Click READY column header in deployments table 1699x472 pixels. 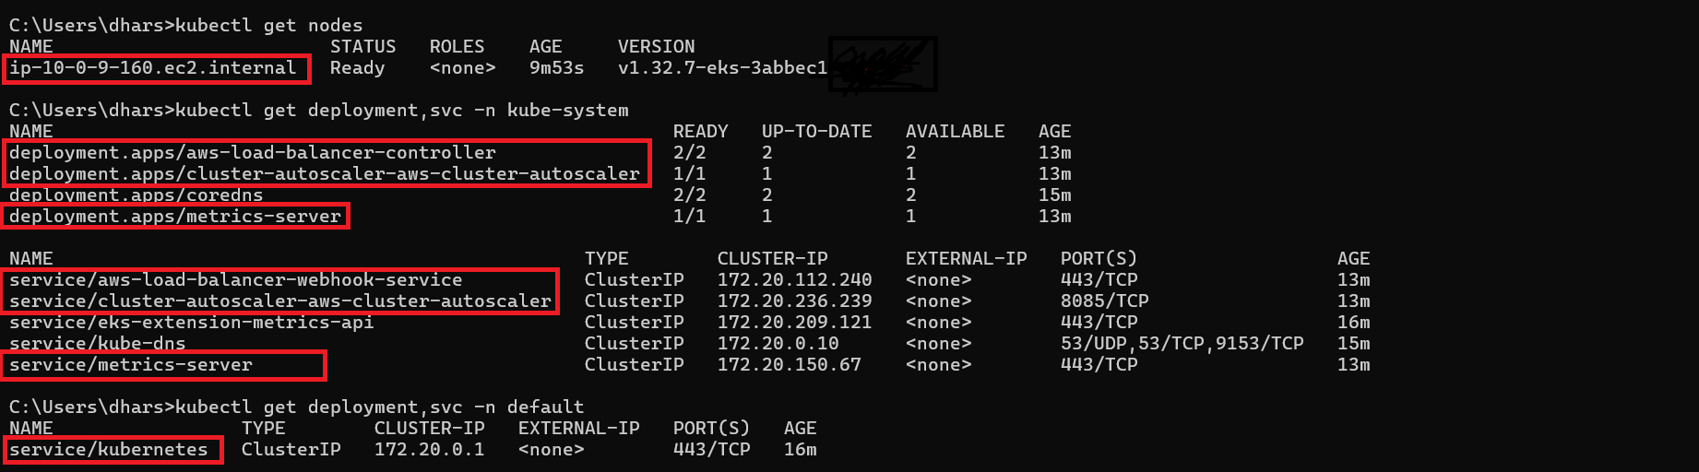700,132
